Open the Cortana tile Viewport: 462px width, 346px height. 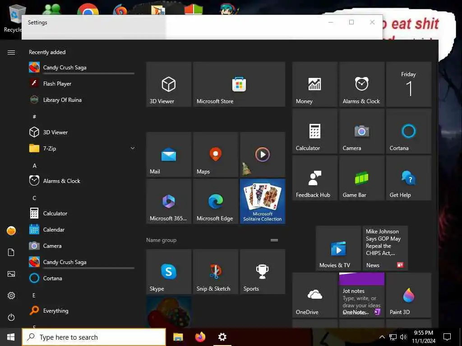[409, 131]
